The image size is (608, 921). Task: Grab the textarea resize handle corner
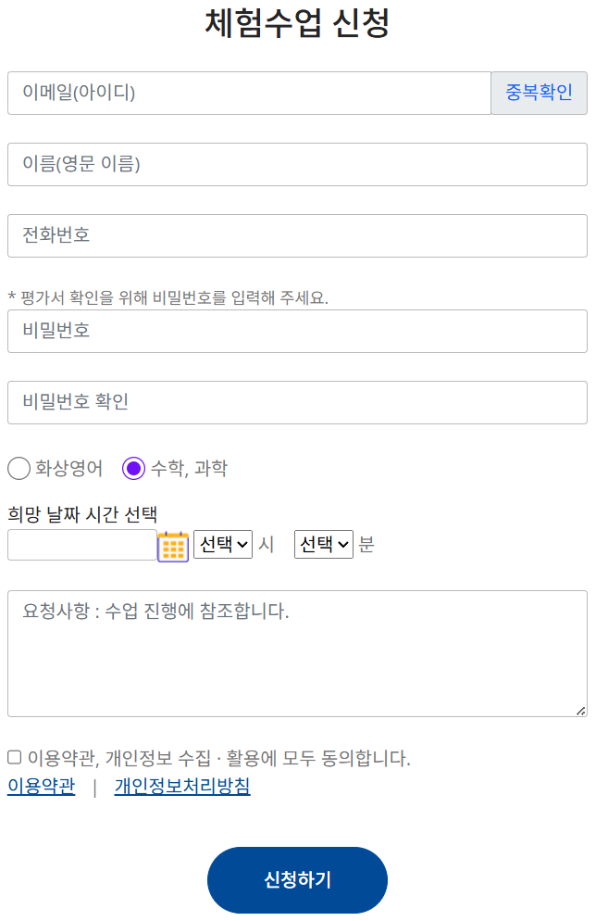pos(581,711)
